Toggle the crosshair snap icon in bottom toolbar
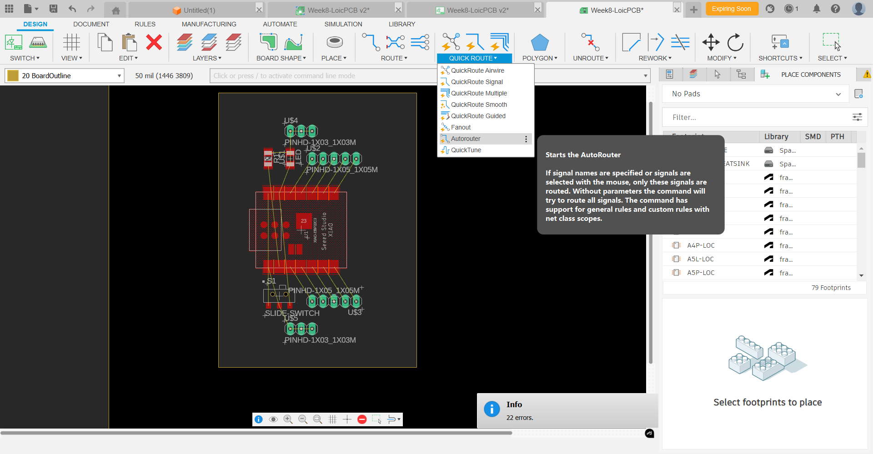 [x=347, y=419]
